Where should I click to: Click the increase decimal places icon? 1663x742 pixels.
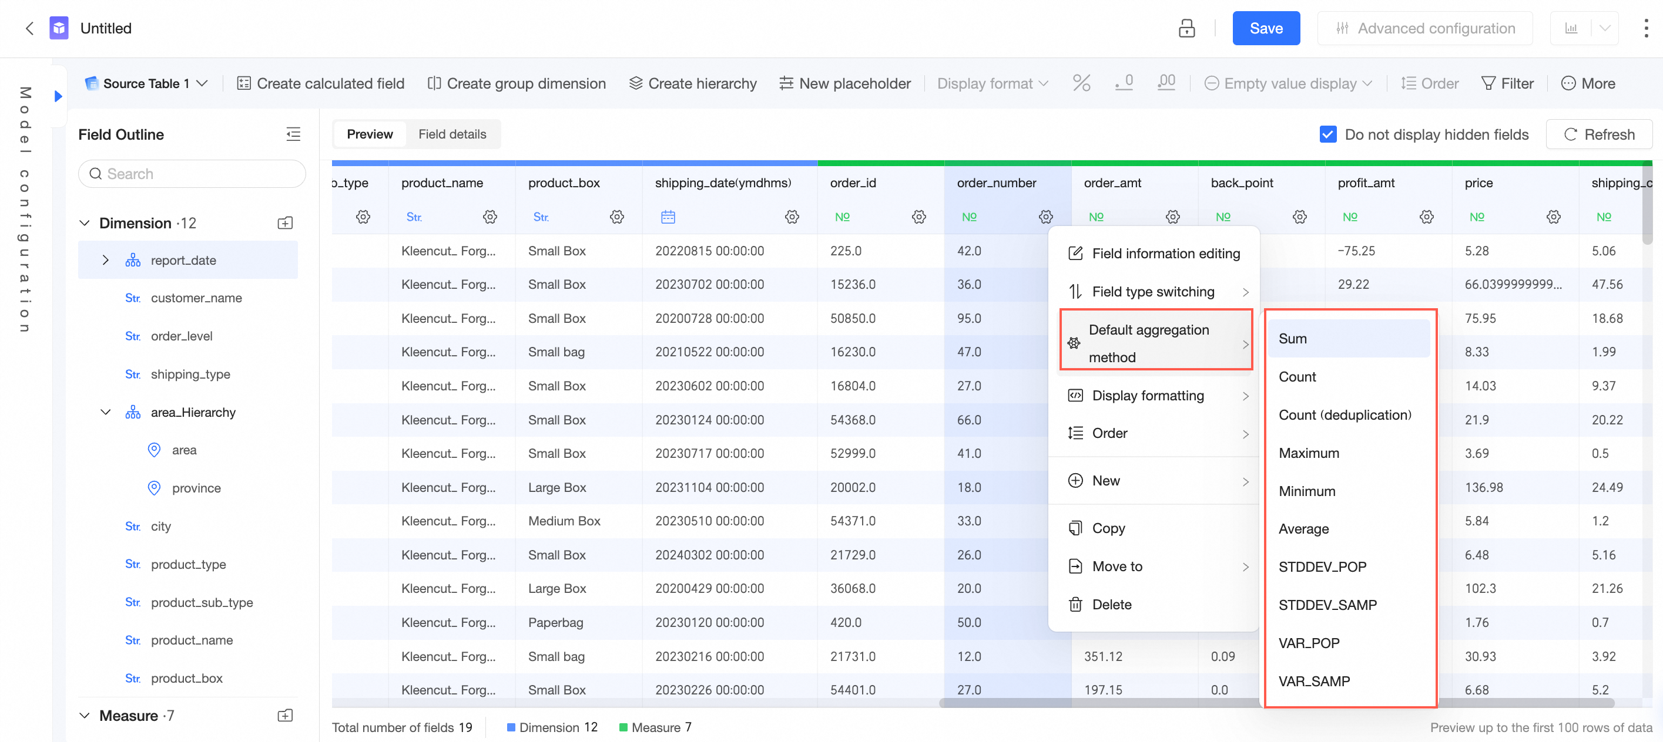click(x=1166, y=83)
